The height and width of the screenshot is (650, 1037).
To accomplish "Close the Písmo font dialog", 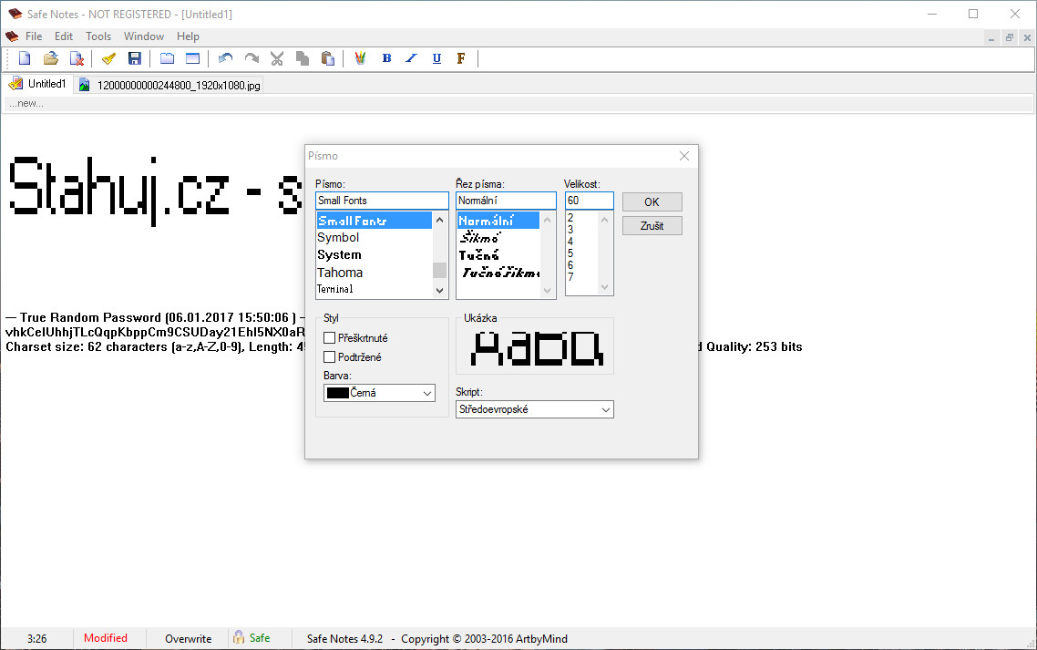I will [683, 156].
